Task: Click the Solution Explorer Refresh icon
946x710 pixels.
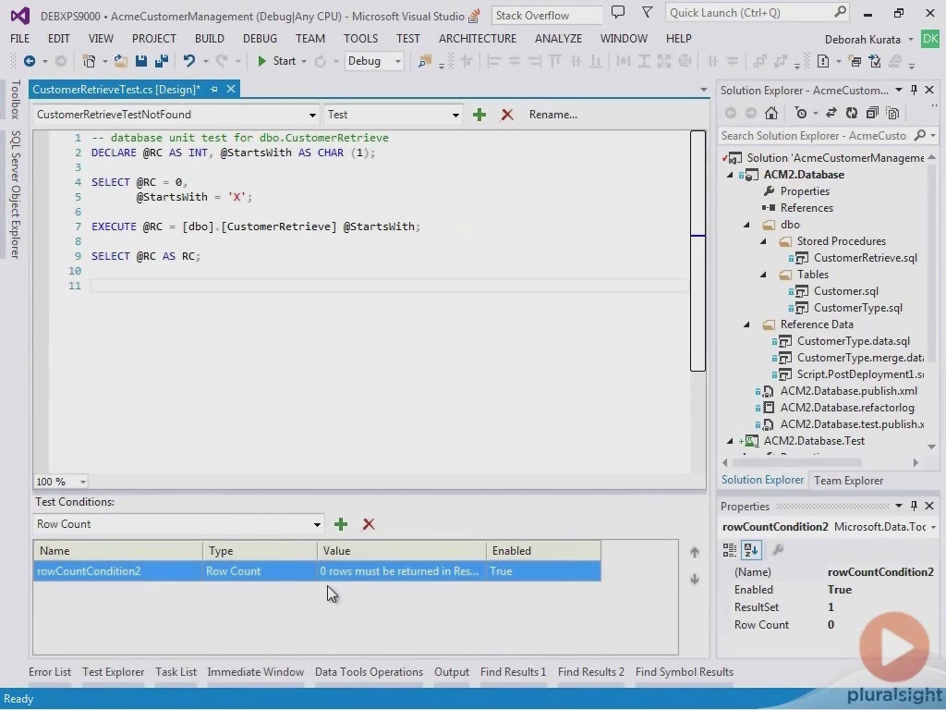Action: pos(851,113)
